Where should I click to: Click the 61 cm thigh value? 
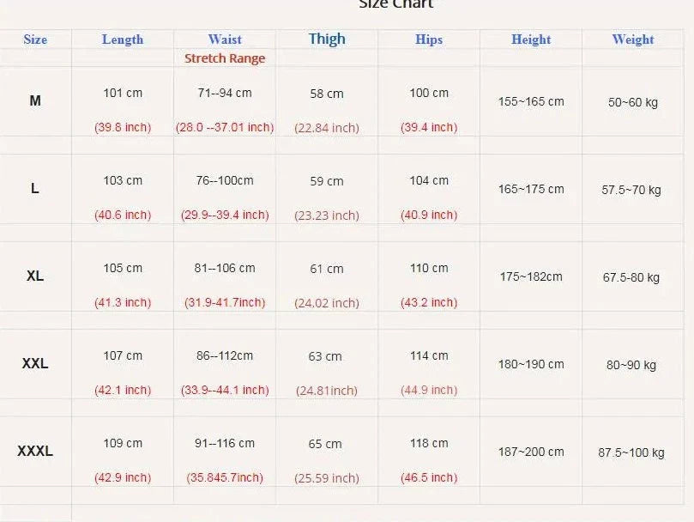[327, 269]
